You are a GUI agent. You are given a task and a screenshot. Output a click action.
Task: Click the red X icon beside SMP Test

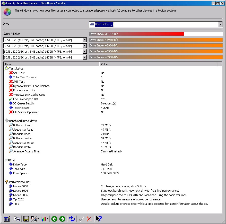[11, 73]
